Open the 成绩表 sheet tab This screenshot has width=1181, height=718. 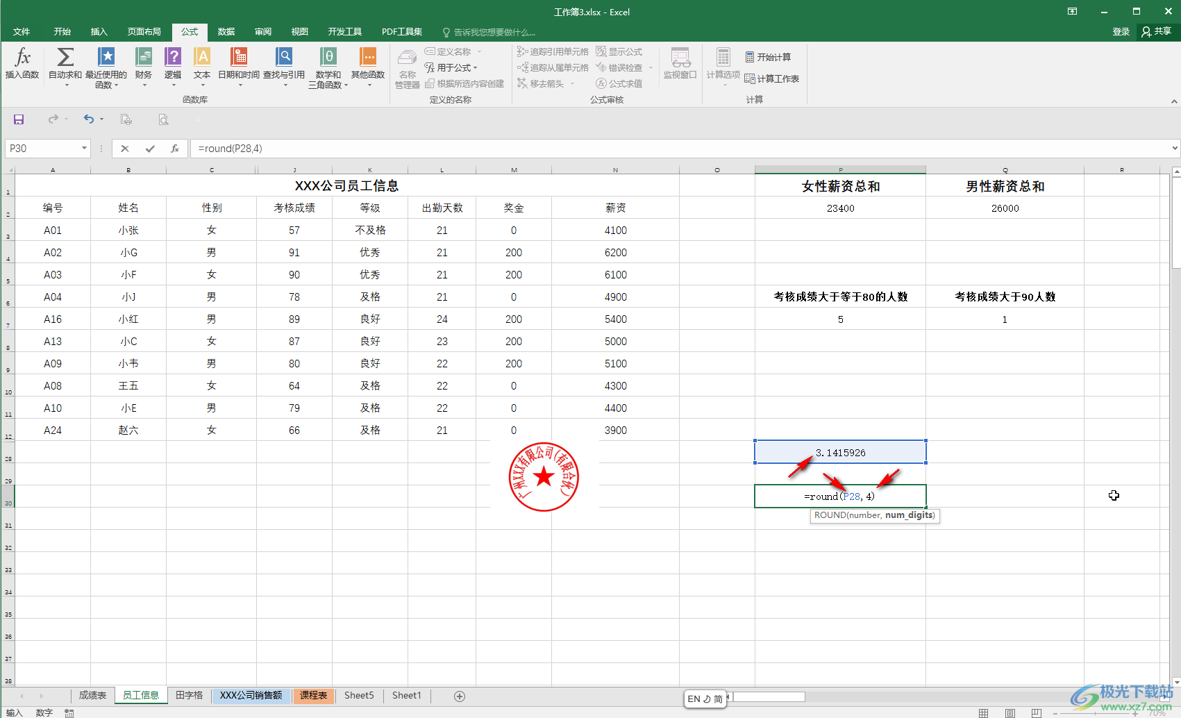tap(92, 696)
